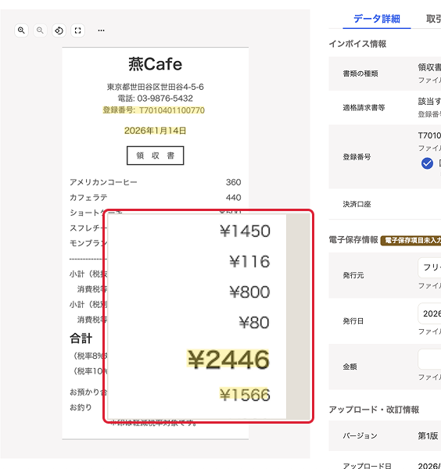This screenshot has width=441, height=469.
Task: Click the 合計 label on receipt
Action: coord(81,338)
